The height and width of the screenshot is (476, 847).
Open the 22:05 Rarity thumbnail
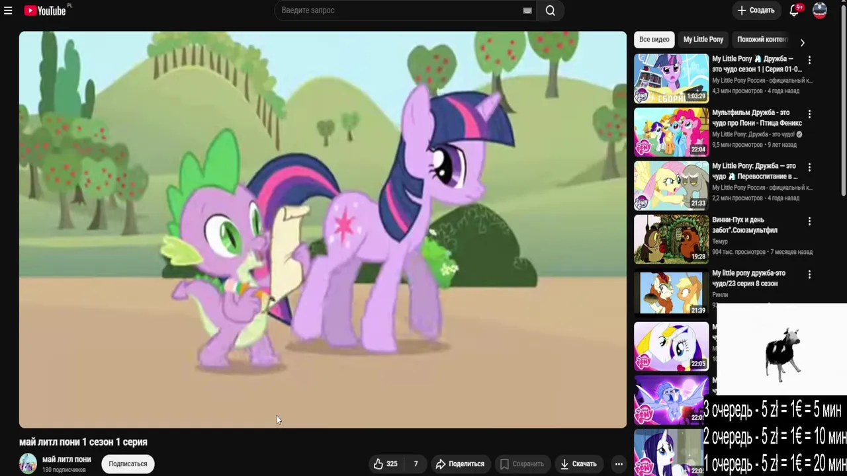(x=671, y=346)
